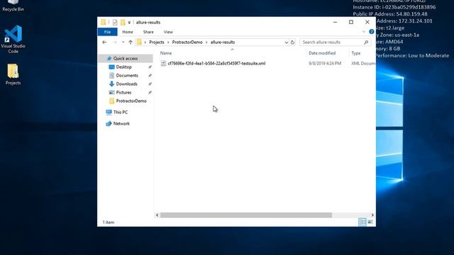The image size is (454, 255).
Task: Expand the ribbon with chevron arrow
Action: pos(364,32)
